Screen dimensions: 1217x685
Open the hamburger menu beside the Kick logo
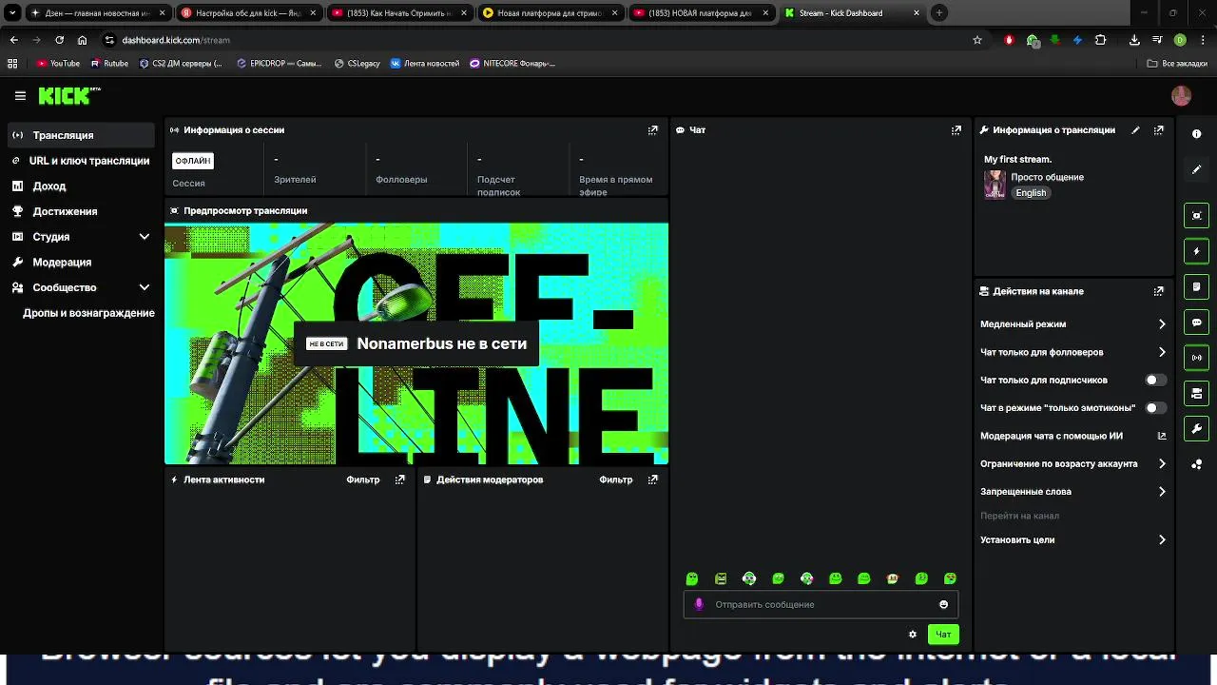pos(20,96)
